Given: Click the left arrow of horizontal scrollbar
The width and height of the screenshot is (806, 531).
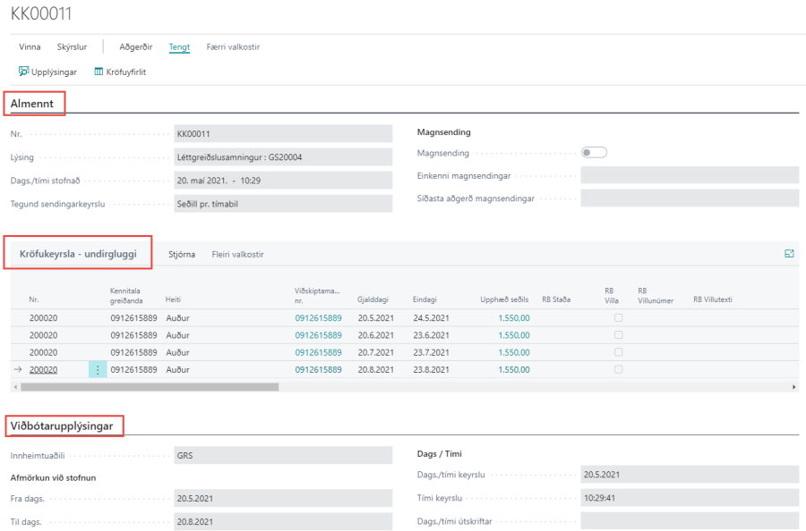Looking at the screenshot, I should pos(14,387).
